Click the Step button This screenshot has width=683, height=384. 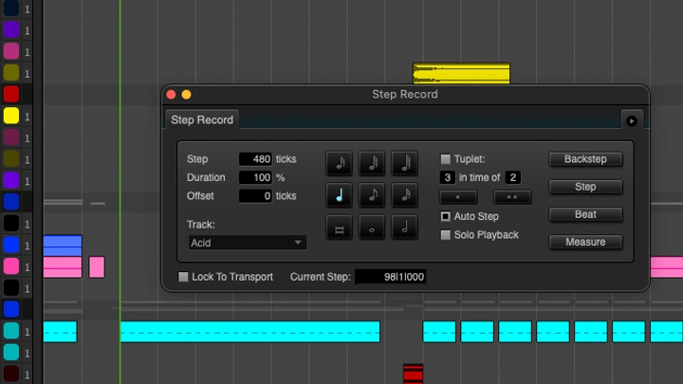pos(585,187)
